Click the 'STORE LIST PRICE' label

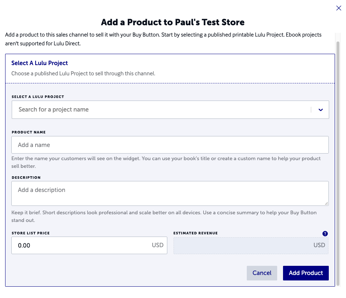31,233
